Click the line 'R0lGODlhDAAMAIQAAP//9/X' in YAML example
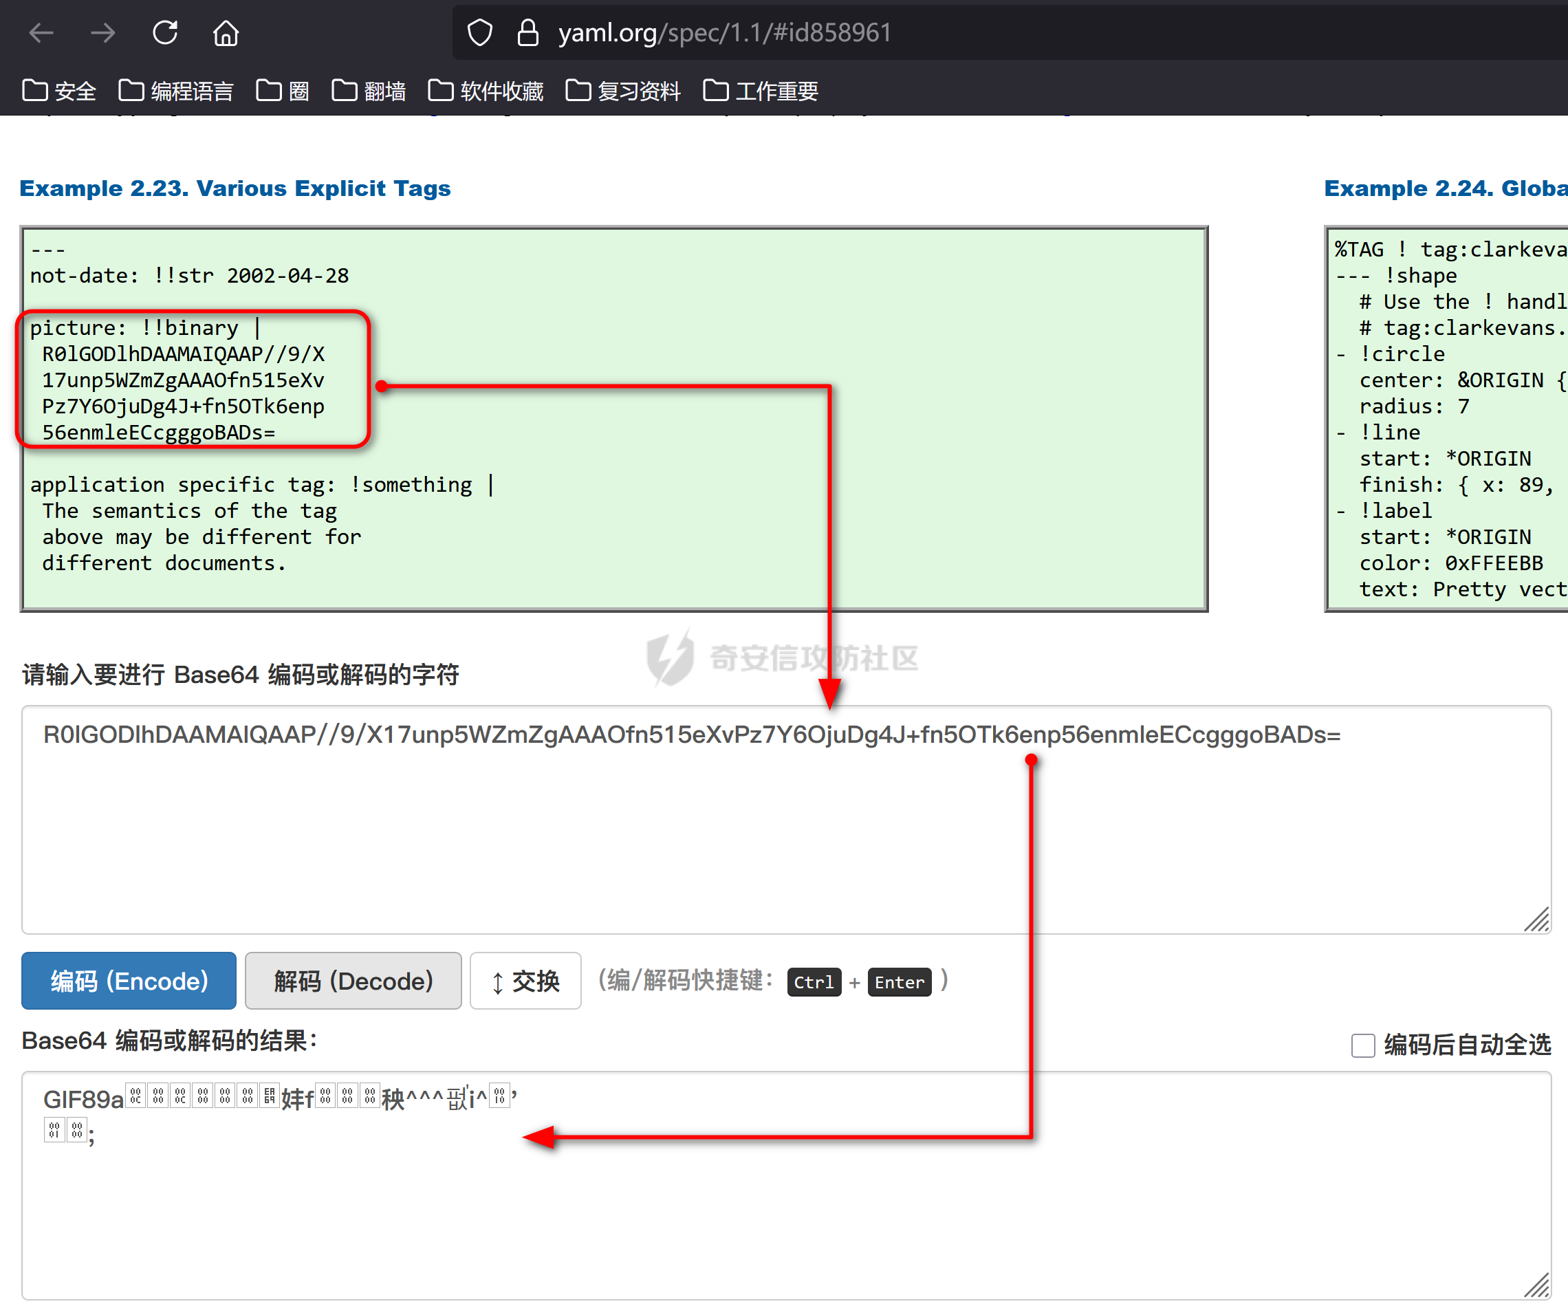The height and width of the screenshot is (1315, 1568). [184, 354]
